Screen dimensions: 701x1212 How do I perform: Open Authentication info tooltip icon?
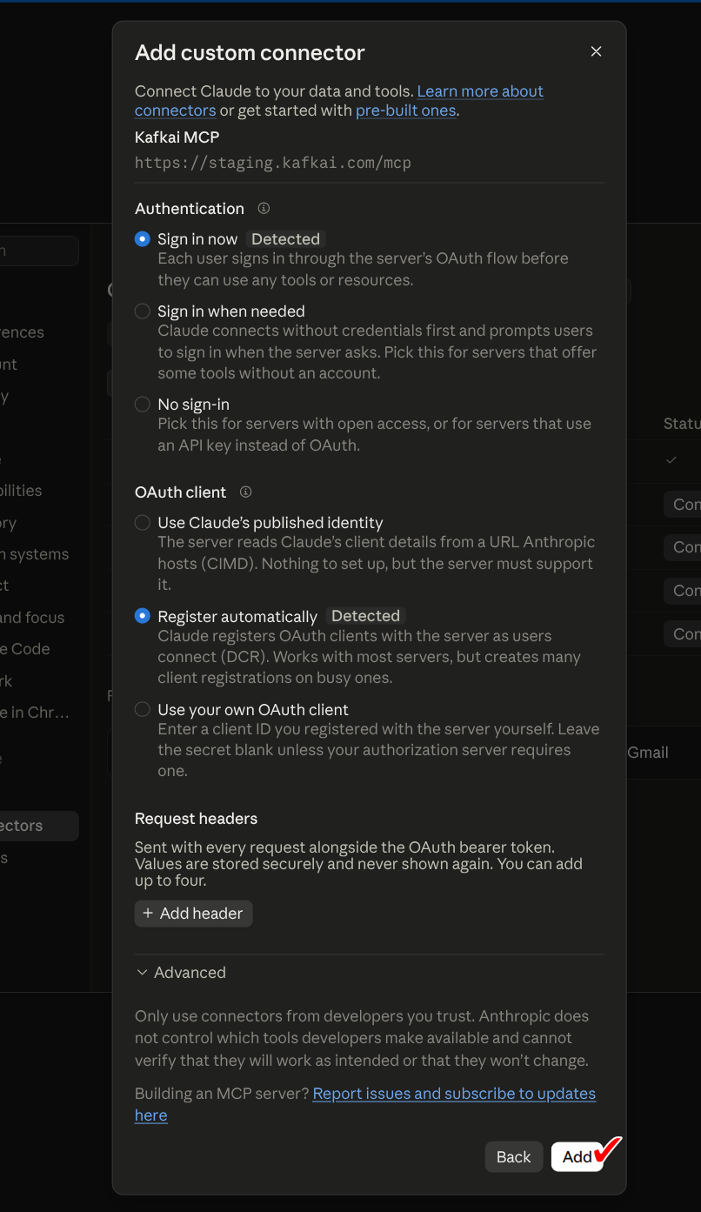pyautogui.click(x=264, y=209)
